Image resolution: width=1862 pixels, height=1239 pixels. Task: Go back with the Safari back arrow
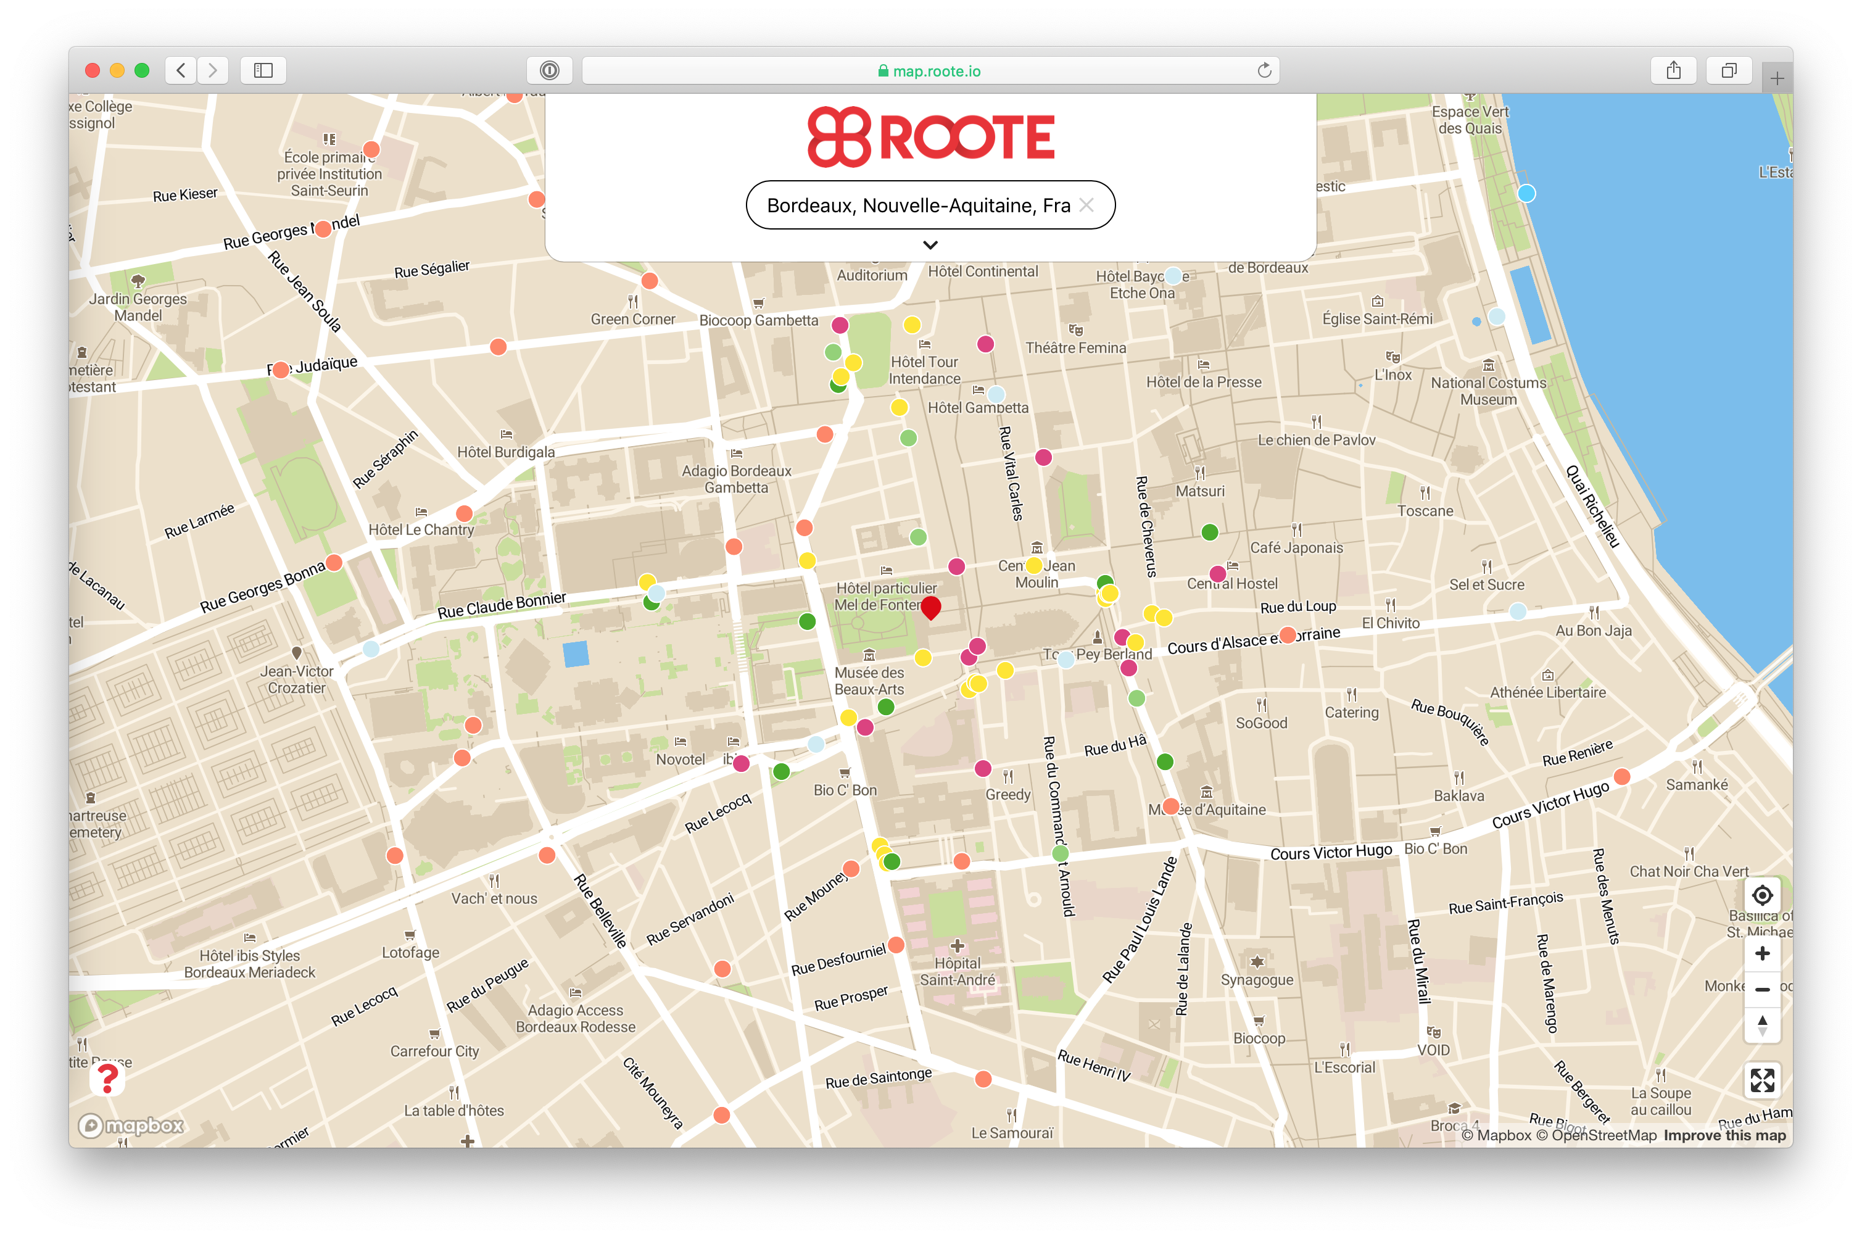[x=181, y=70]
